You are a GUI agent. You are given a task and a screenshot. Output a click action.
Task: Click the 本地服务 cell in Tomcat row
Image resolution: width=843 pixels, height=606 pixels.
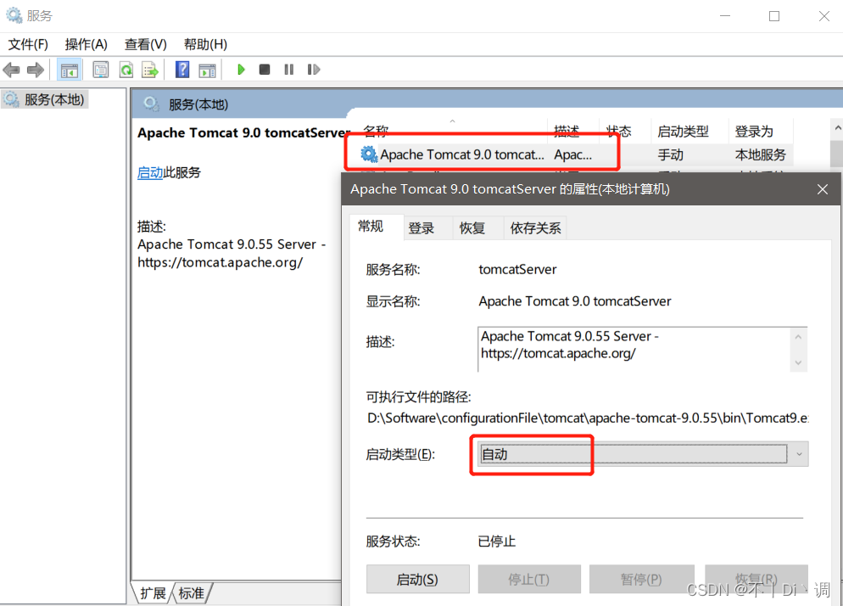point(760,155)
